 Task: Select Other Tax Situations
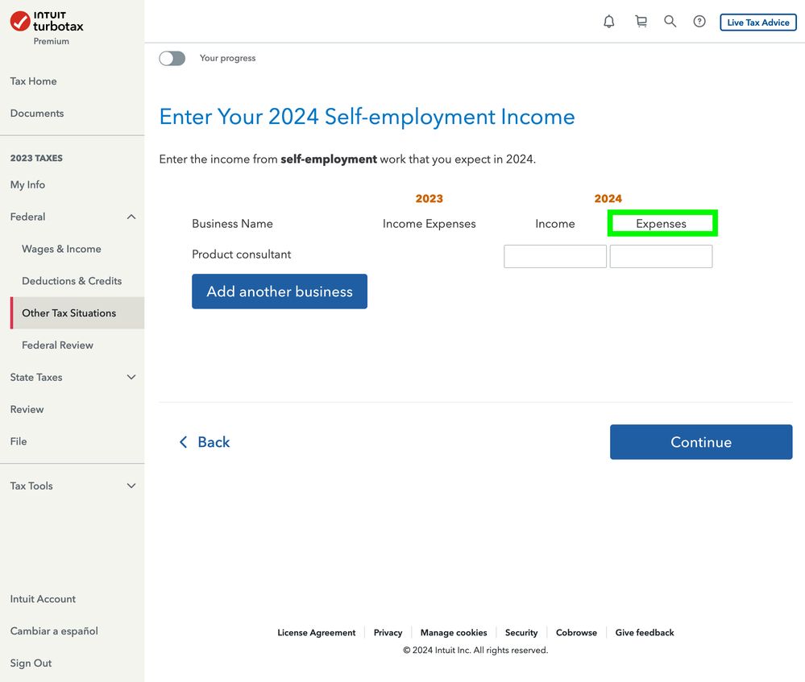(x=69, y=312)
